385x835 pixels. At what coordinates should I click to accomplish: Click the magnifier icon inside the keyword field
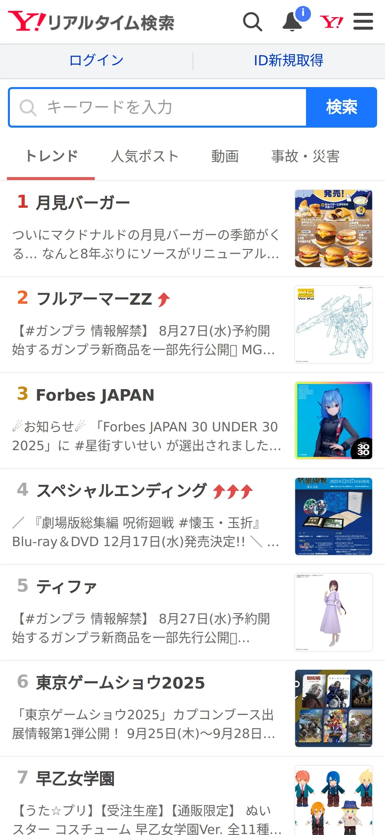(x=28, y=108)
